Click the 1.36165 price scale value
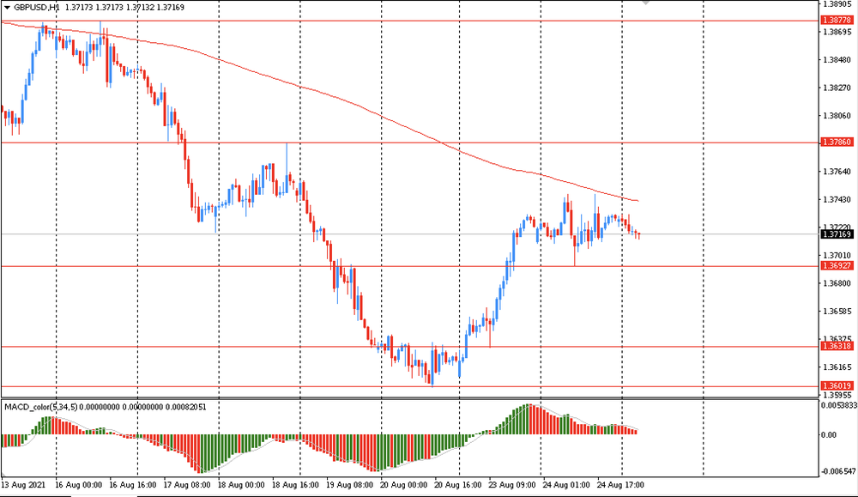 coord(837,367)
